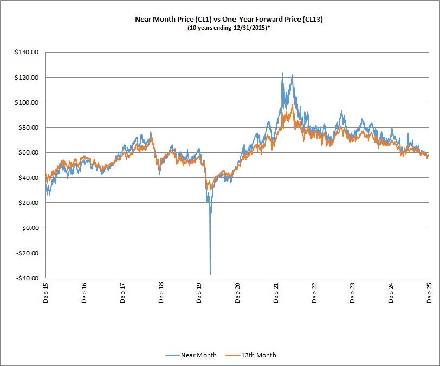Select the Dec-24 x-axis label

[391, 292]
